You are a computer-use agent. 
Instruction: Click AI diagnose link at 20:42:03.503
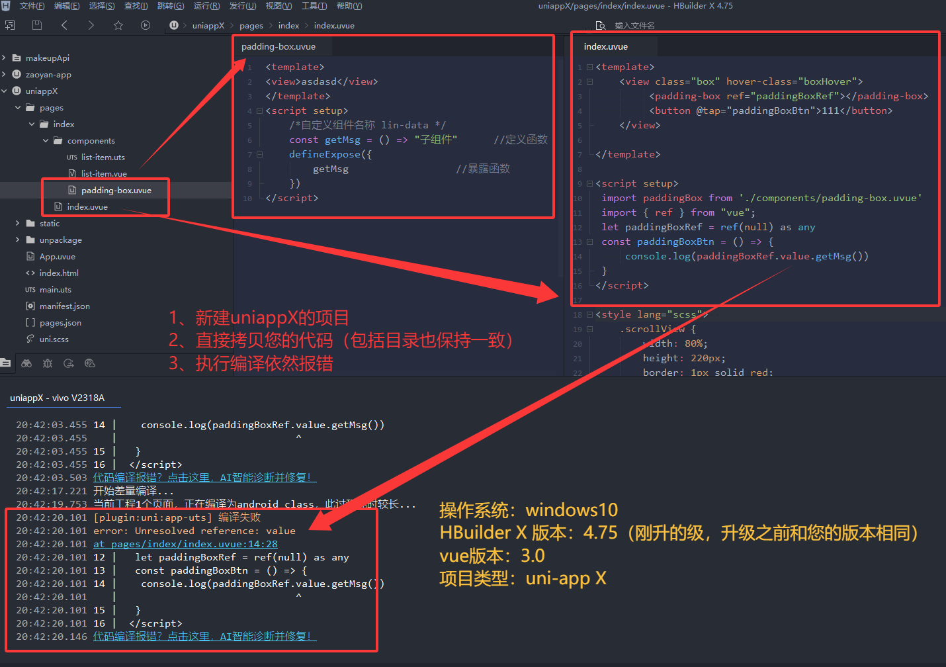point(205,478)
